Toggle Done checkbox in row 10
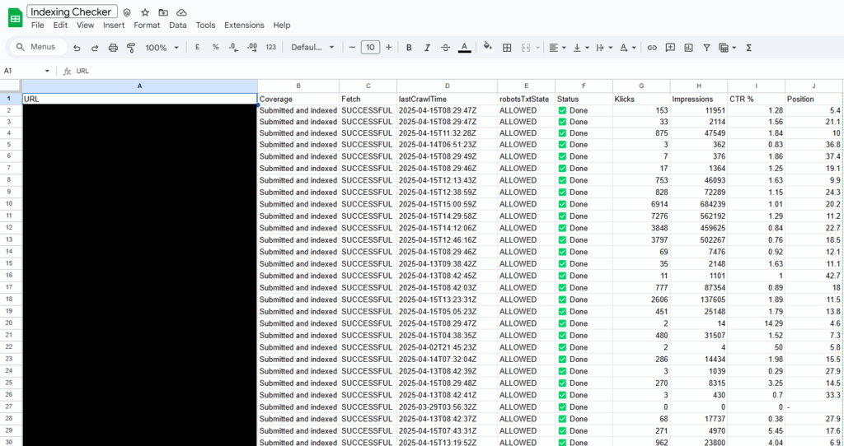 click(562, 204)
